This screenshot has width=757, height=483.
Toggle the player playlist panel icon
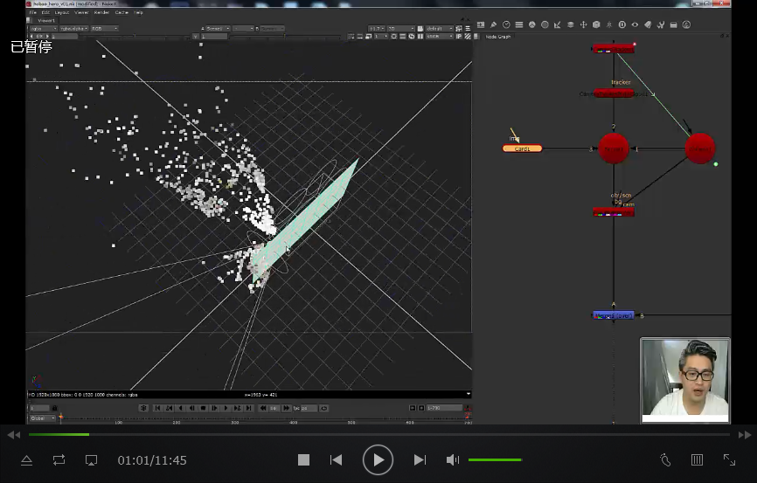(x=697, y=459)
